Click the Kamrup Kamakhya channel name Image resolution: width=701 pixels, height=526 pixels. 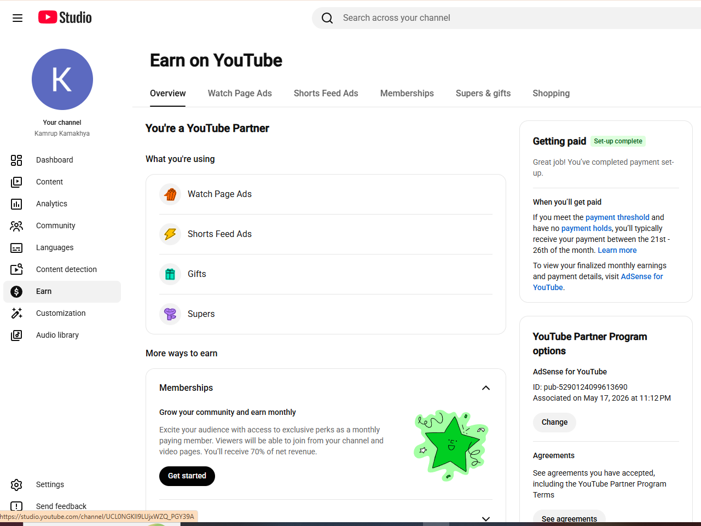[62, 134]
